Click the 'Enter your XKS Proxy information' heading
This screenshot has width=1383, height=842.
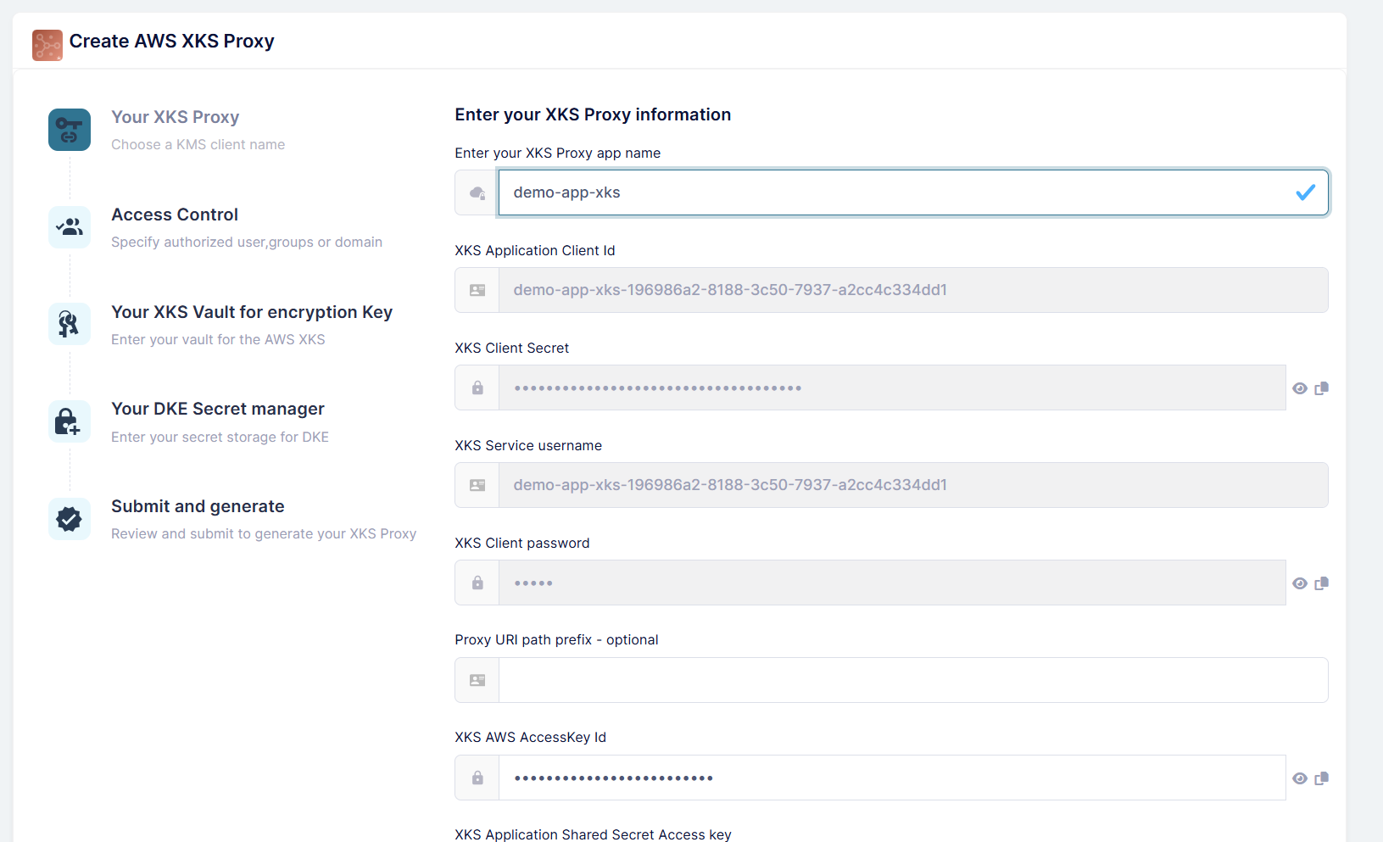click(x=593, y=114)
